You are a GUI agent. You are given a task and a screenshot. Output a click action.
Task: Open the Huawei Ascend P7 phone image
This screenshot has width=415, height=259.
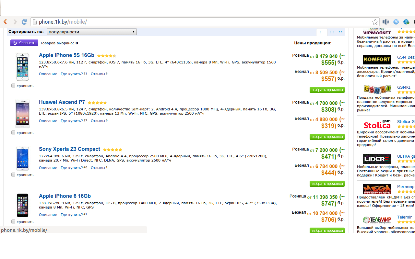[x=22, y=114]
